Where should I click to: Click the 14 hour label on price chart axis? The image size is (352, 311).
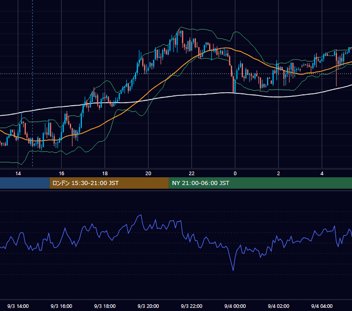tap(18, 174)
